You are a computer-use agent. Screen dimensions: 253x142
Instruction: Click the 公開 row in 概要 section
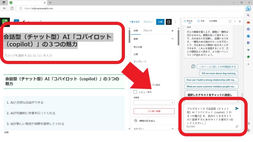pyautogui.click(x=136, y=54)
